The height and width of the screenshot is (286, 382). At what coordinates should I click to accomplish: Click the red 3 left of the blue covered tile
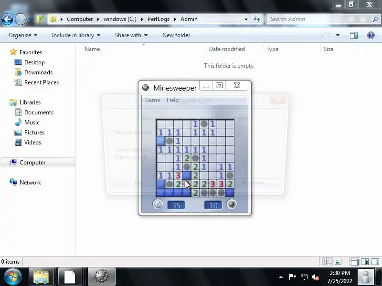[x=178, y=175]
